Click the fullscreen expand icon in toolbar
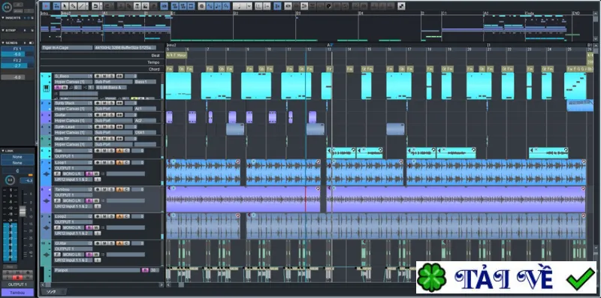 coord(401,6)
